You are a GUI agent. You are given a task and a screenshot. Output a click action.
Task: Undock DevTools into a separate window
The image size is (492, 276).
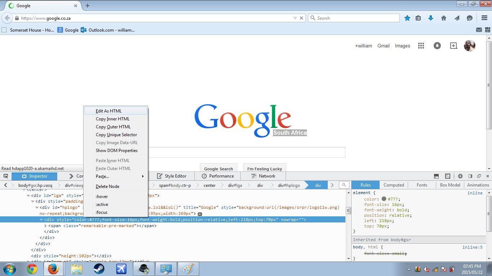[x=479, y=176]
